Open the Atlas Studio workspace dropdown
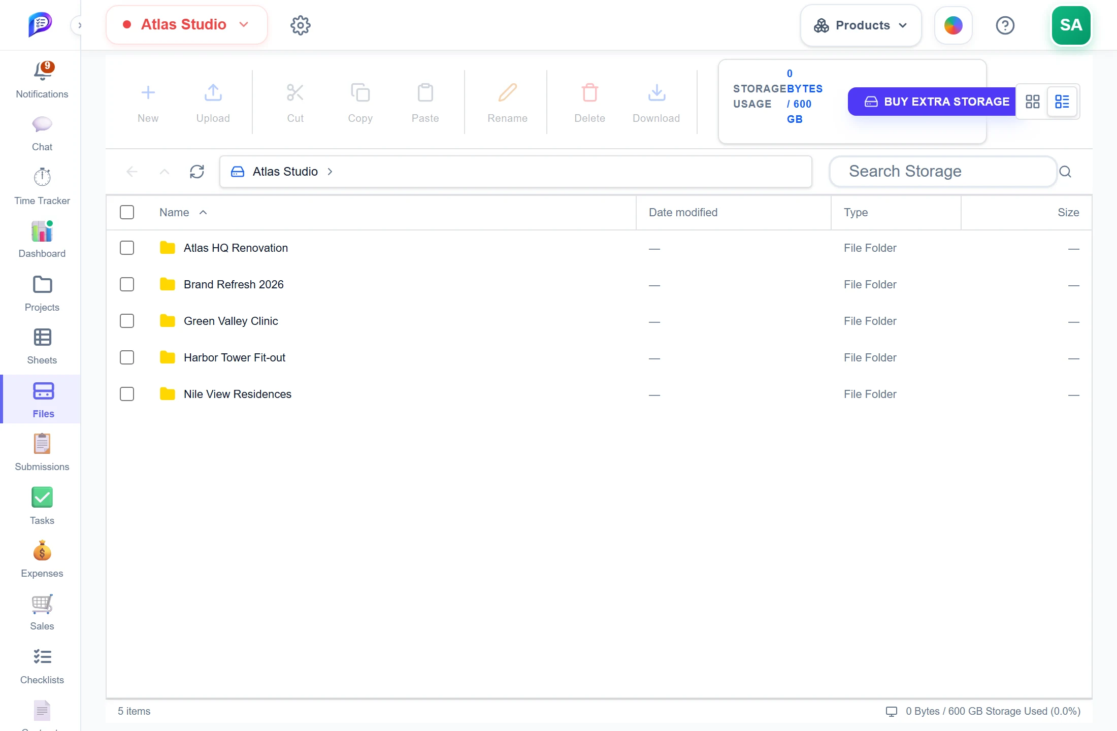The width and height of the screenshot is (1117, 731). [x=186, y=24]
